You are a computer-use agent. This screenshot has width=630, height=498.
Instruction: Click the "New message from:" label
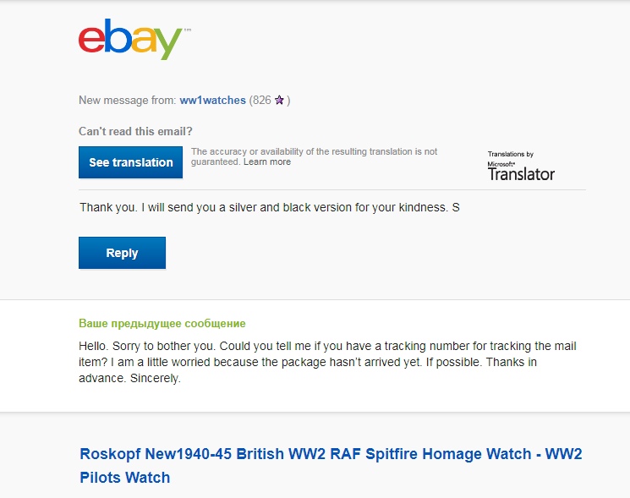click(x=127, y=100)
